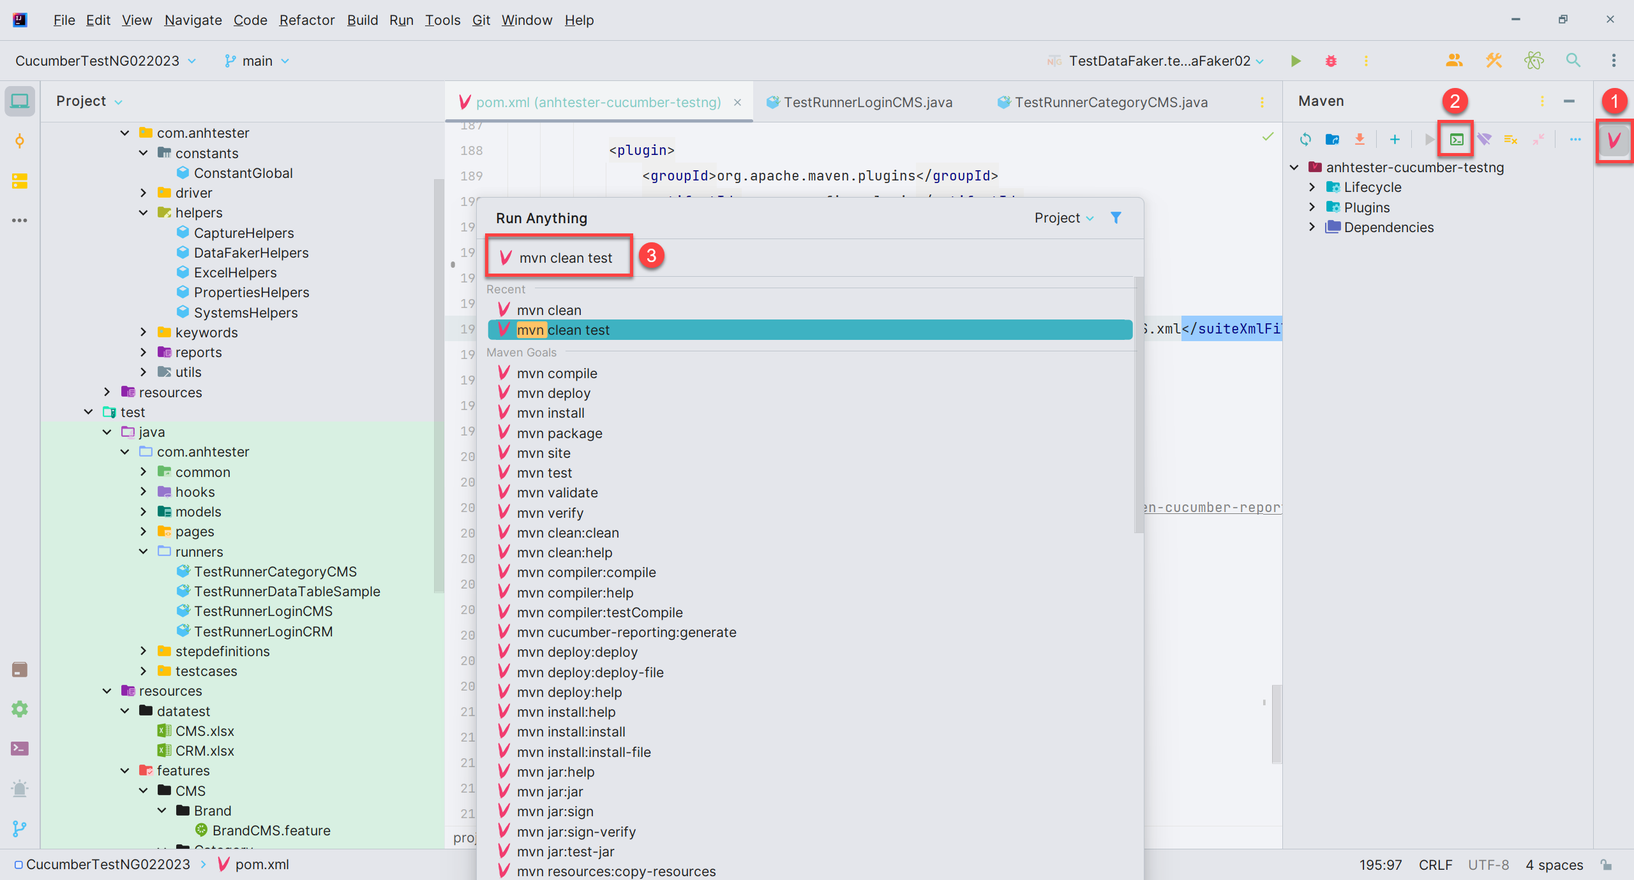Toggle Skip Tests mode in Maven toolbar
Image resolution: width=1634 pixels, height=880 pixels.
pyautogui.click(x=1511, y=139)
